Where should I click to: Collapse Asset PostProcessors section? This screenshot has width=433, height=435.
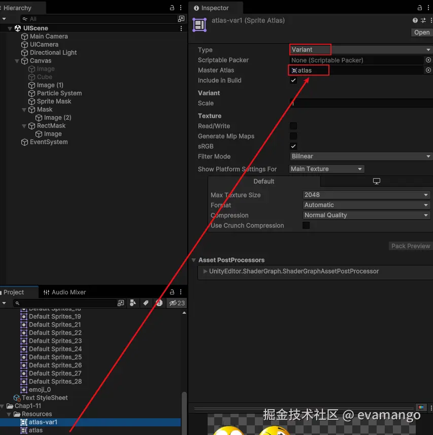click(x=193, y=260)
